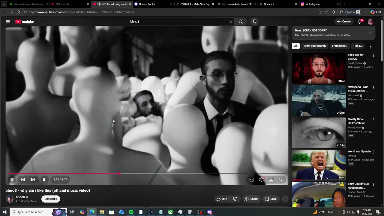Open the World War Epstein video thumbnail
The image size is (384, 216).
click(x=319, y=165)
